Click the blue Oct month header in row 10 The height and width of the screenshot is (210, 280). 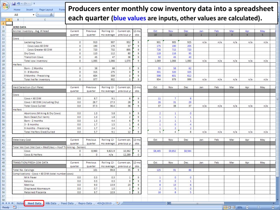click(155, 31)
